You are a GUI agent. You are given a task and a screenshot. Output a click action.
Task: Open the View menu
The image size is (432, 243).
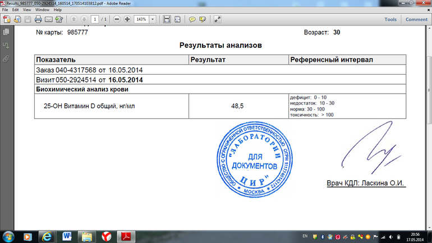[x=27, y=10]
